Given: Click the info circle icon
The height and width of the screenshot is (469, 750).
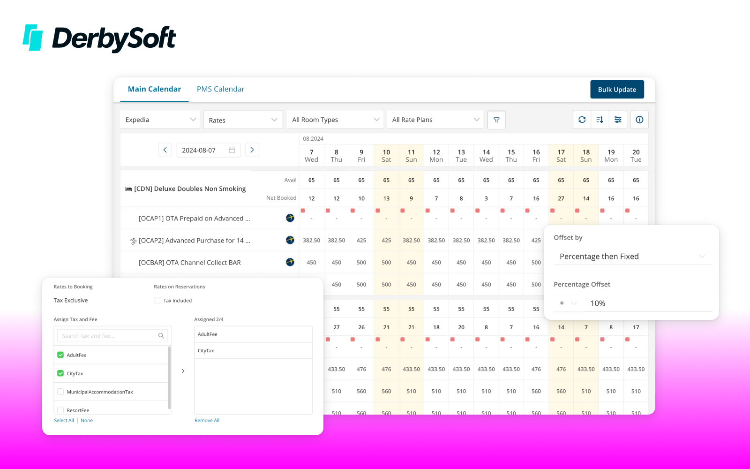Looking at the screenshot, I should point(639,120).
